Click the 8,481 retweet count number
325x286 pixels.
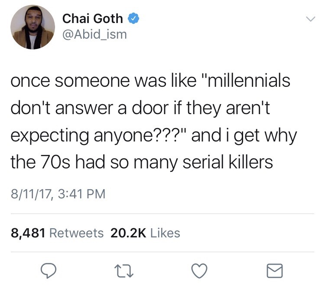click(x=29, y=233)
